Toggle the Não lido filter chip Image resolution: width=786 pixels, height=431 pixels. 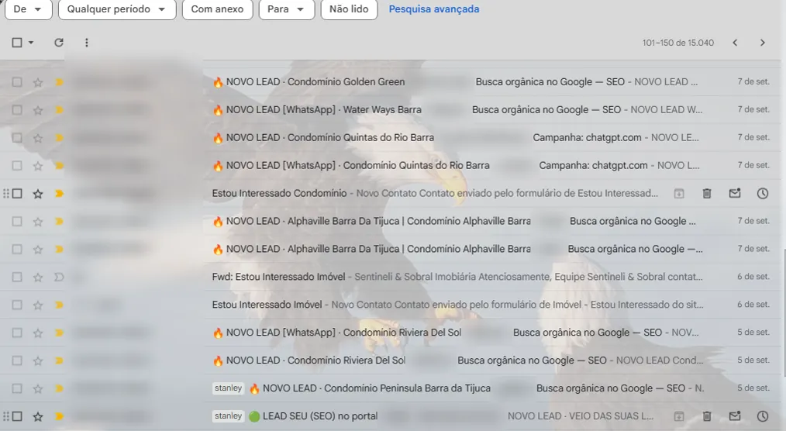click(349, 9)
